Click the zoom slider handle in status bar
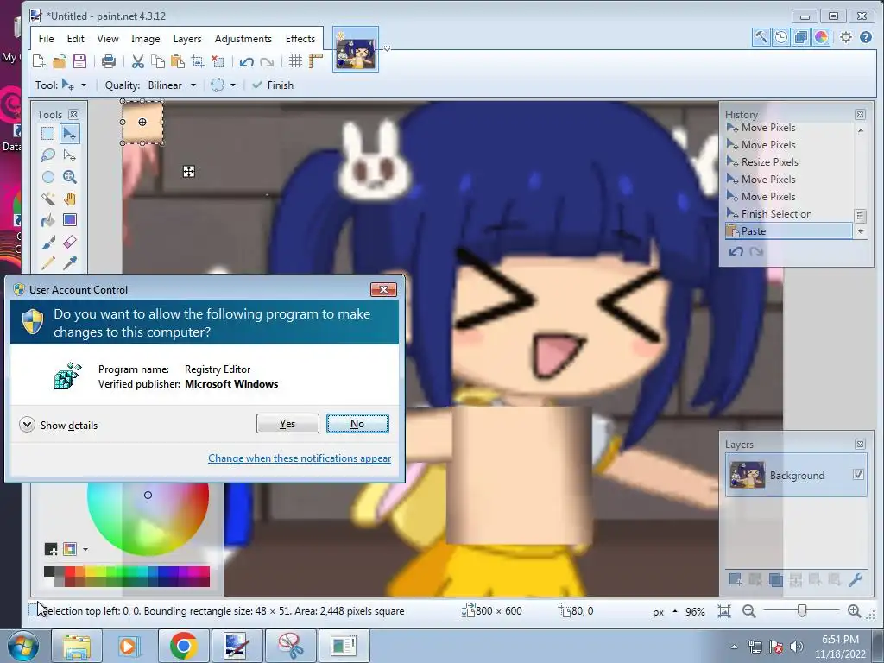Screen dimensions: 884x663 tap(802, 610)
